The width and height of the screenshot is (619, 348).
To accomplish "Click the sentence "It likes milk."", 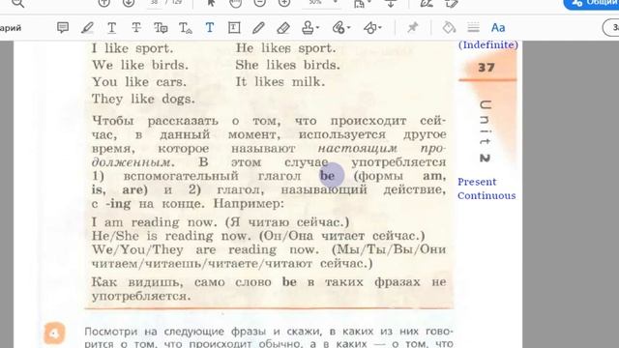I will click(x=280, y=82).
